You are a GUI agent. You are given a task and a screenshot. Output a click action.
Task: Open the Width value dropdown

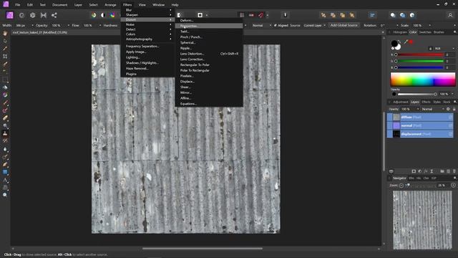click(x=32, y=26)
